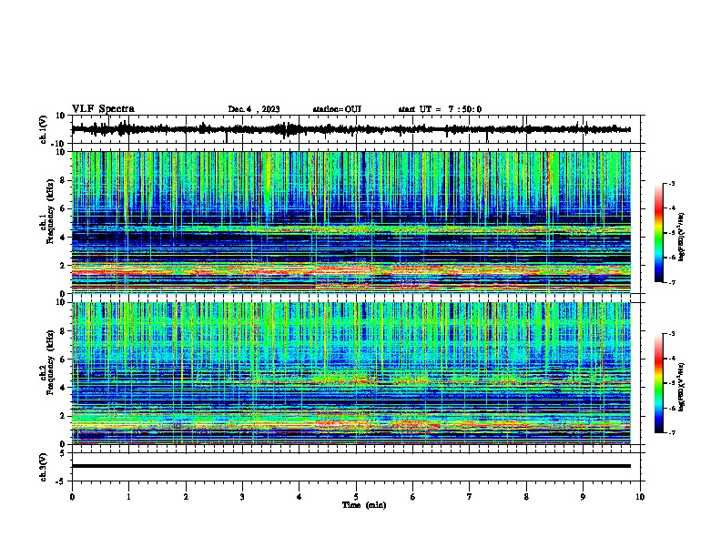The image size is (721, 557).
Task: Click the "4" tick label on the time axis
Action: 300,497
